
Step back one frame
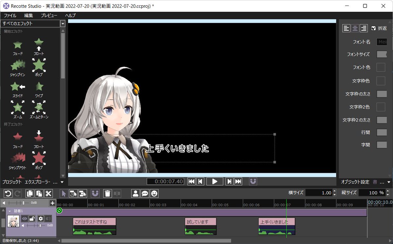coord(200,181)
